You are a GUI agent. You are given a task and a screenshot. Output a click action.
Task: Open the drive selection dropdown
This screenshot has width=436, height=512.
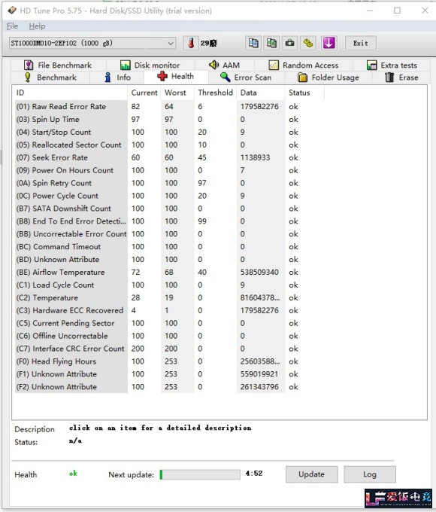pos(92,43)
